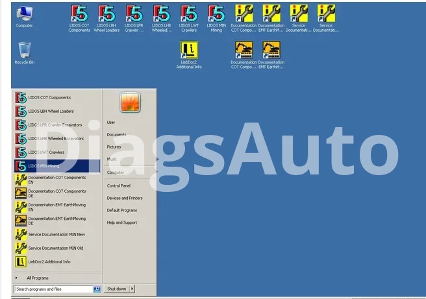Open Documentation COT Components EN in Start menu
426x299 pixels.
57,180
